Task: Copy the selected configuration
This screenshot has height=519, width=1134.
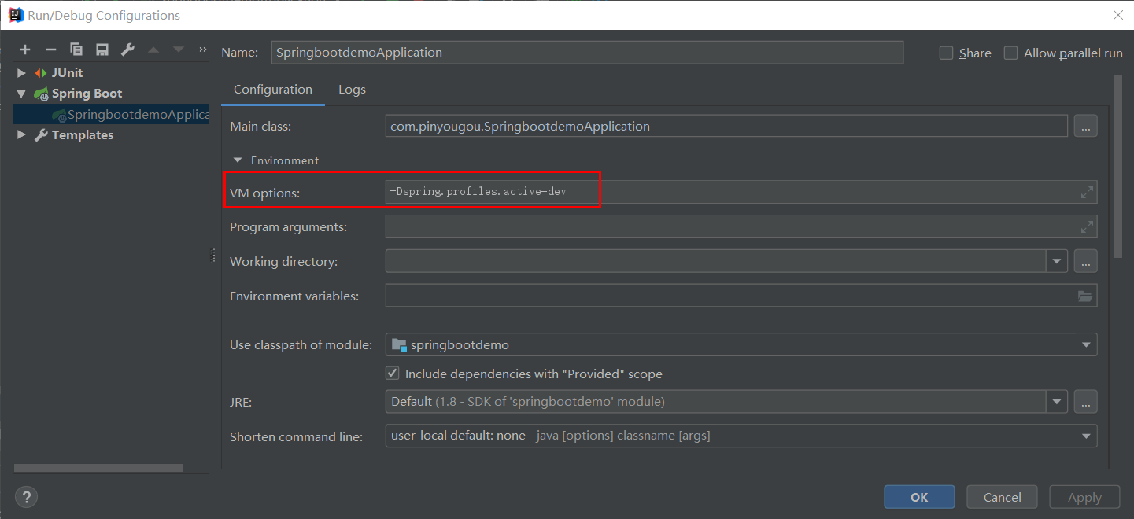Action: coord(76,50)
